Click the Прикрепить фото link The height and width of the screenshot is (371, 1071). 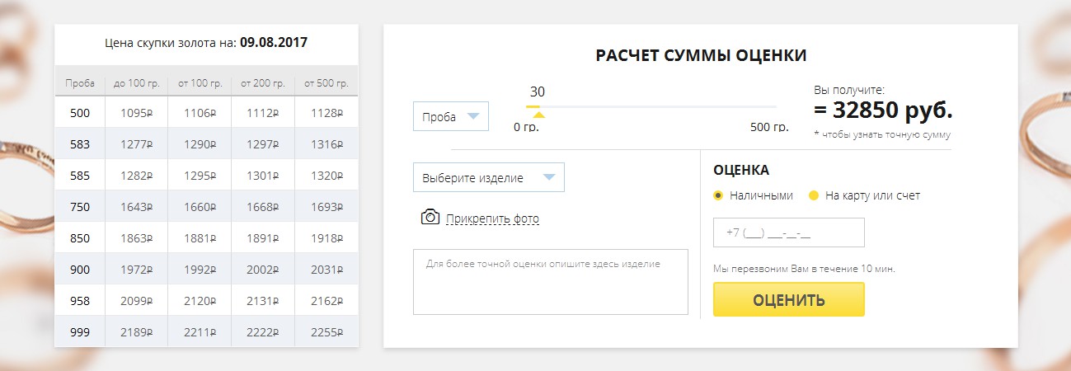click(492, 218)
